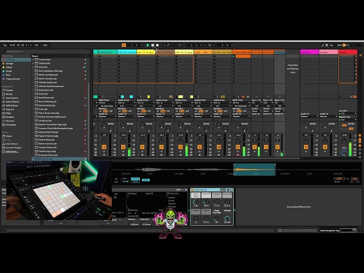This screenshot has width=364, height=273.
Task: Click the Rand button on Echo Fuzz
Action: click(222, 189)
